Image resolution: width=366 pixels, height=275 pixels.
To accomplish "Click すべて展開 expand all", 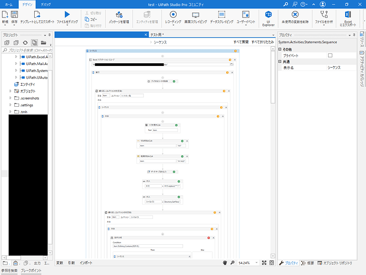I will pyautogui.click(x=241, y=42).
